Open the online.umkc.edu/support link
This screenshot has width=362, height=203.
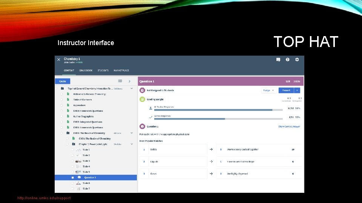[x=44, y=198]
